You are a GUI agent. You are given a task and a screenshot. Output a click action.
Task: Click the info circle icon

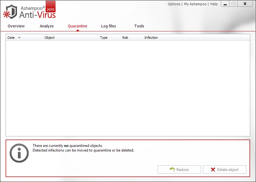[x=19, y=153]
